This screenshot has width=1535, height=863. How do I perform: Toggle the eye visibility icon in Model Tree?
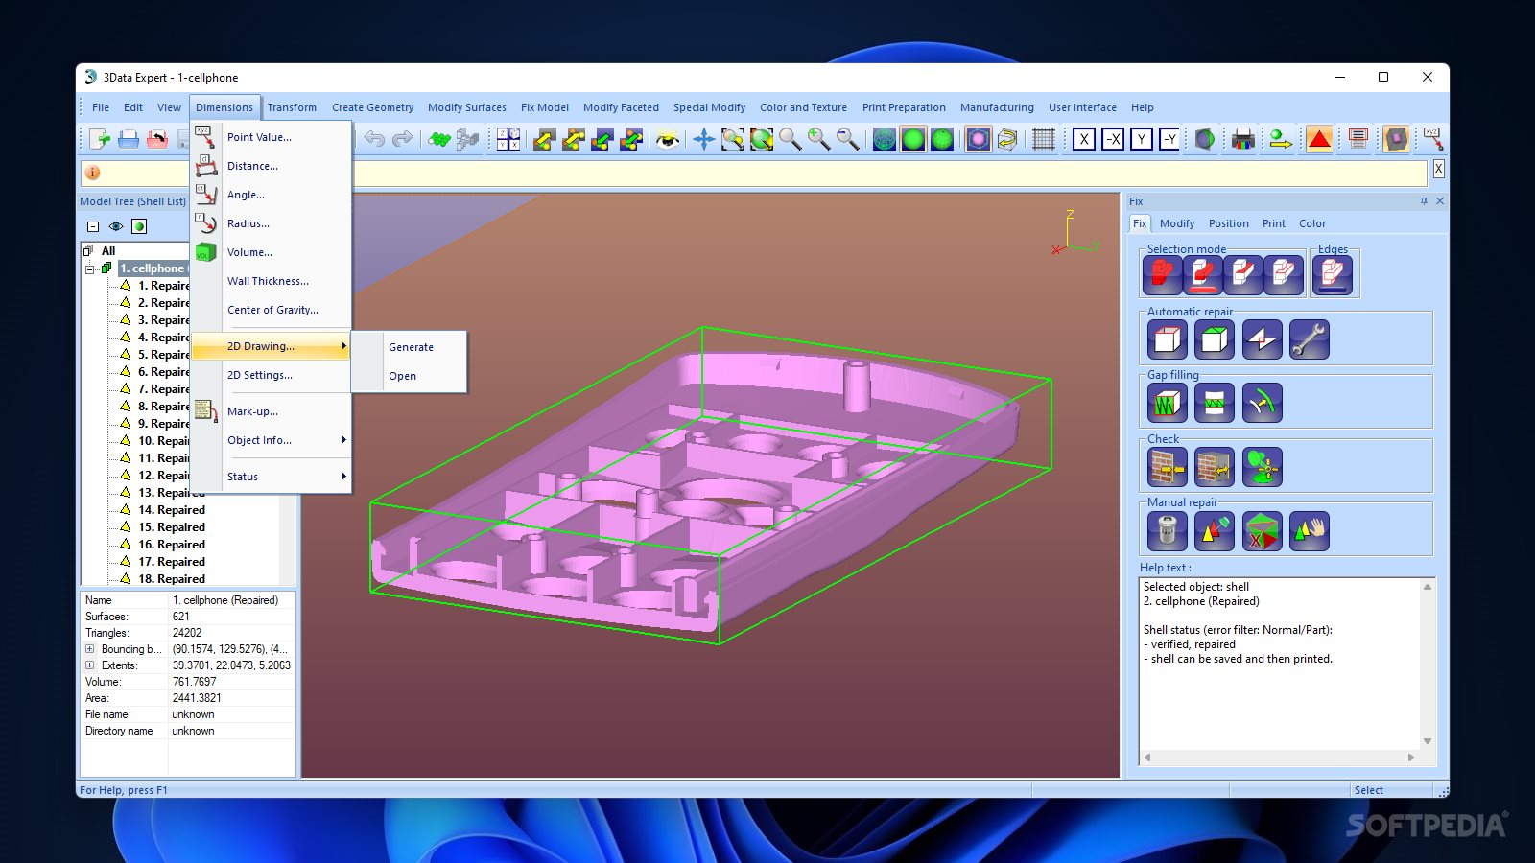[116, 226]
